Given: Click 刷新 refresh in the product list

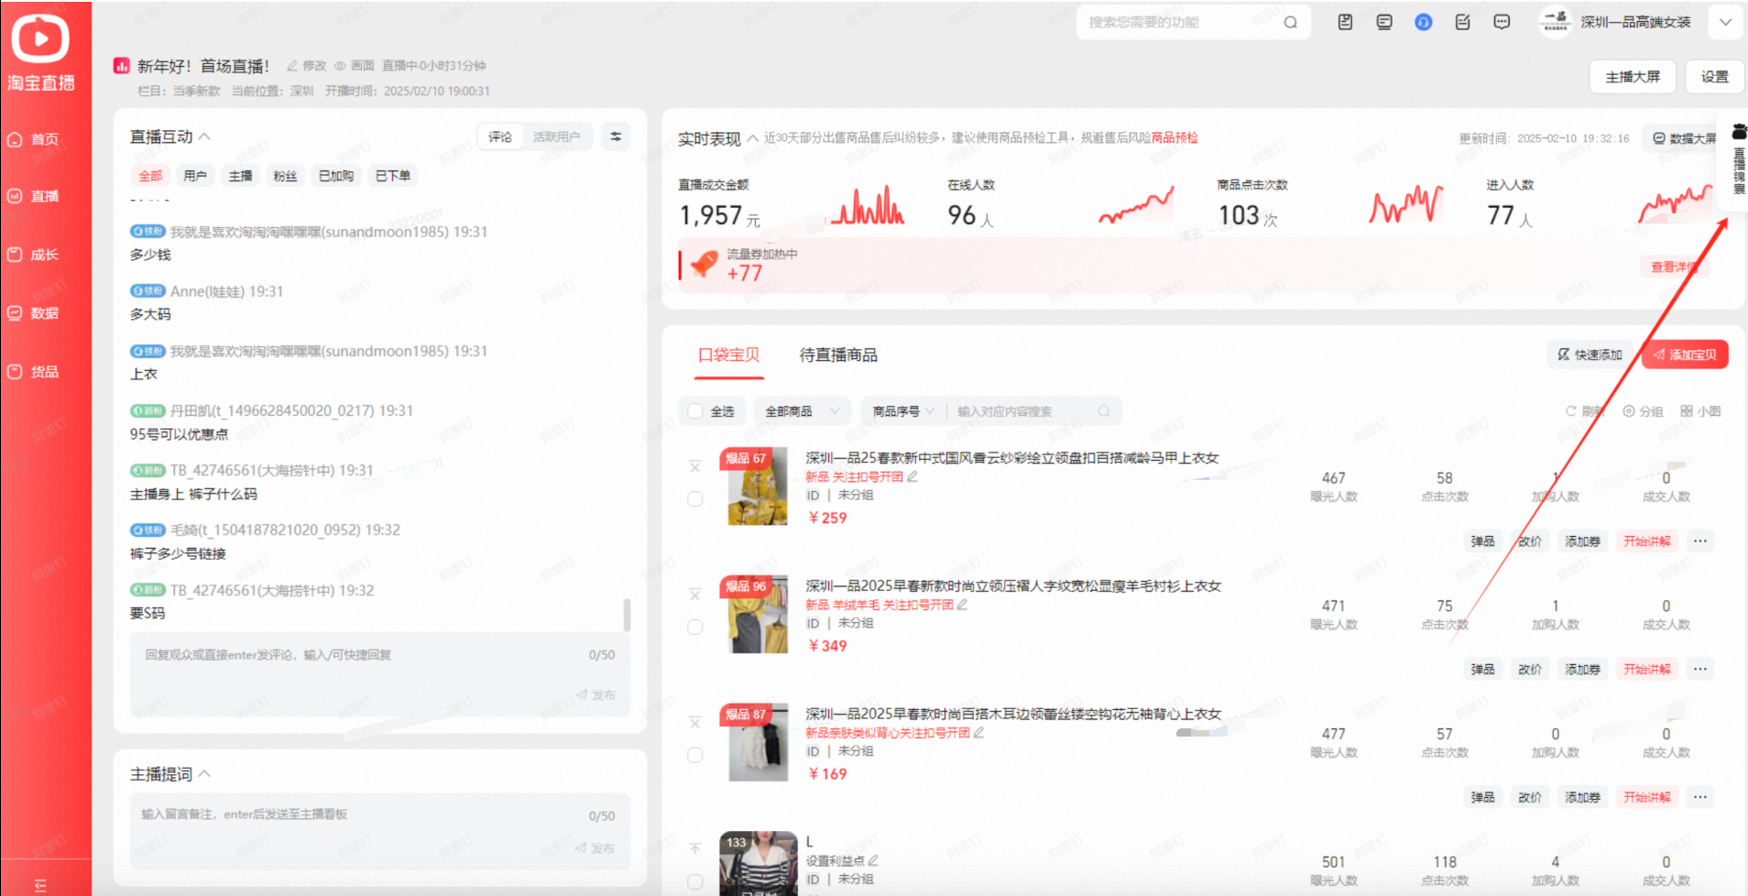Looking at the screenshot, I should coord(1583,411).
